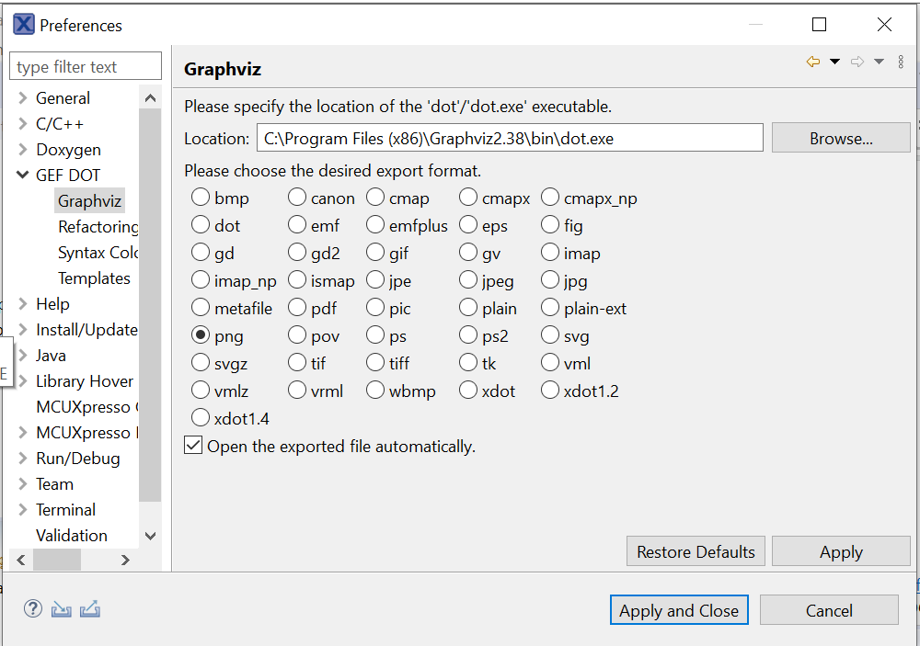Expand the Java tree node

(23, 356)
